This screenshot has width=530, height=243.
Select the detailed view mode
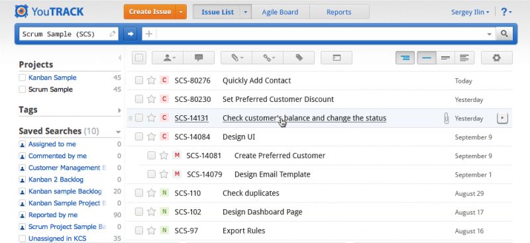coord(464,58)
